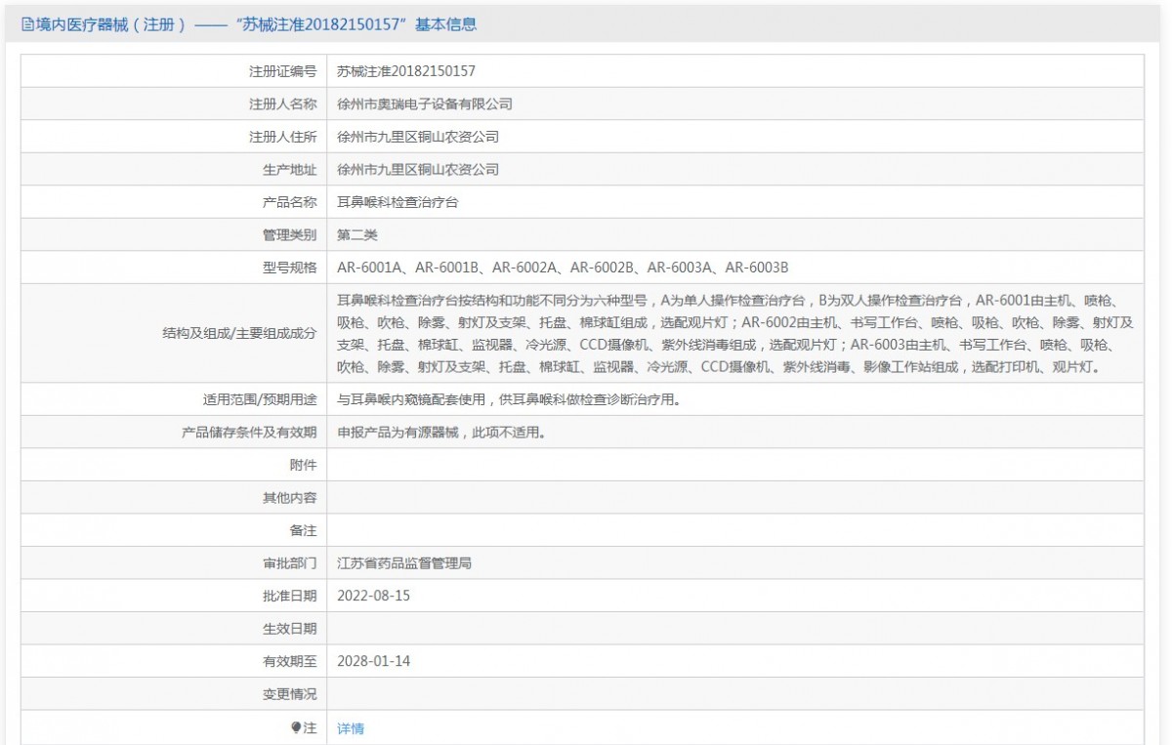Select registration number value 苏械注准20182150157

point(405,71)
